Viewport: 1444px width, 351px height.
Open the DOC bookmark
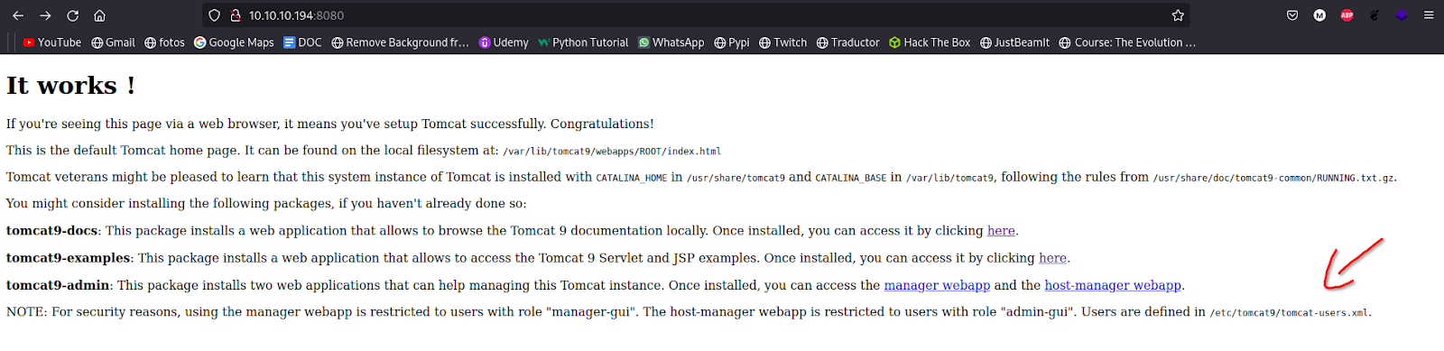pyautogui.click(x=303, y=42)
